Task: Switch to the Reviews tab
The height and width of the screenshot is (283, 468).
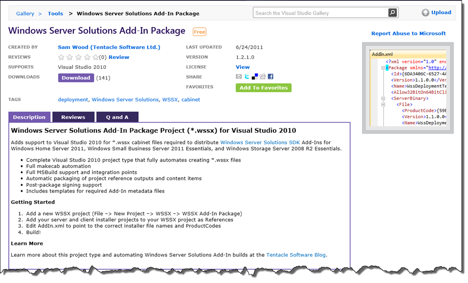Action: tap(73, 117)
